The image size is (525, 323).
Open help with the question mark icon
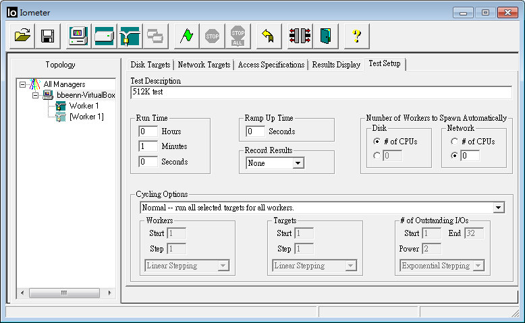[x=356, y=36]
